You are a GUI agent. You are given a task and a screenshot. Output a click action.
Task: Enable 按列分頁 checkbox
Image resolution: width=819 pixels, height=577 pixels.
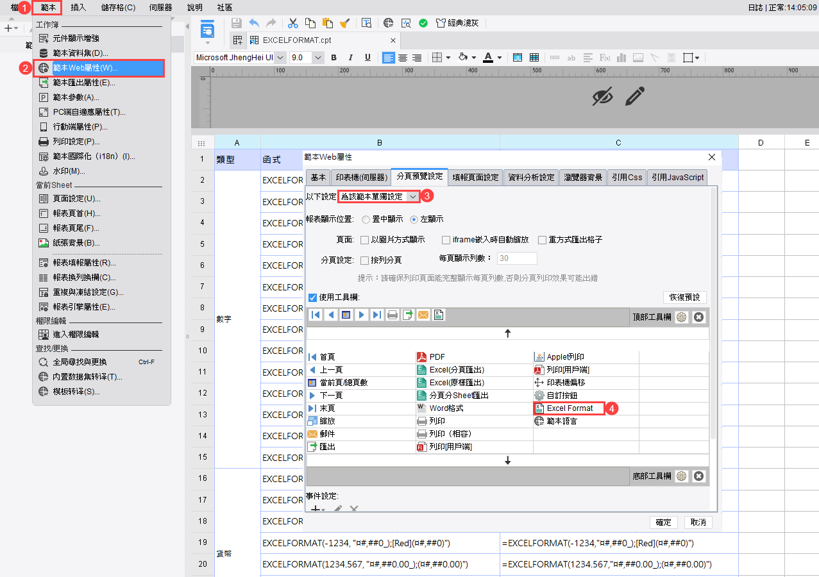pos(365,260)
